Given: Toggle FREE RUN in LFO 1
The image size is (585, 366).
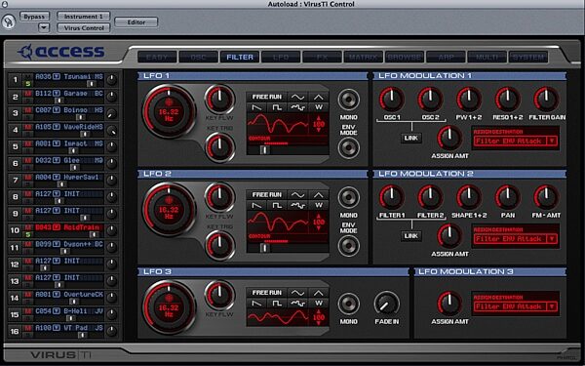Looking at the screenshot, I should [267, 97].
